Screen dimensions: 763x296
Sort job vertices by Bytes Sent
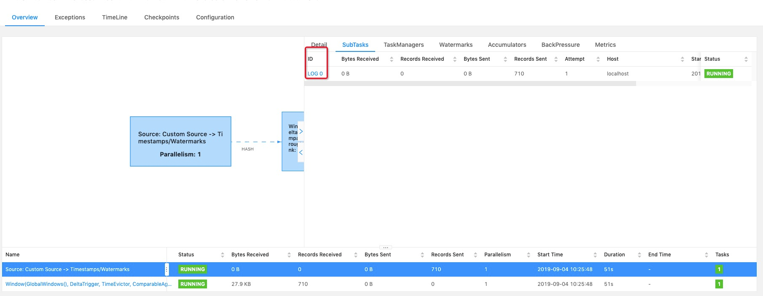tap(422, 255)
